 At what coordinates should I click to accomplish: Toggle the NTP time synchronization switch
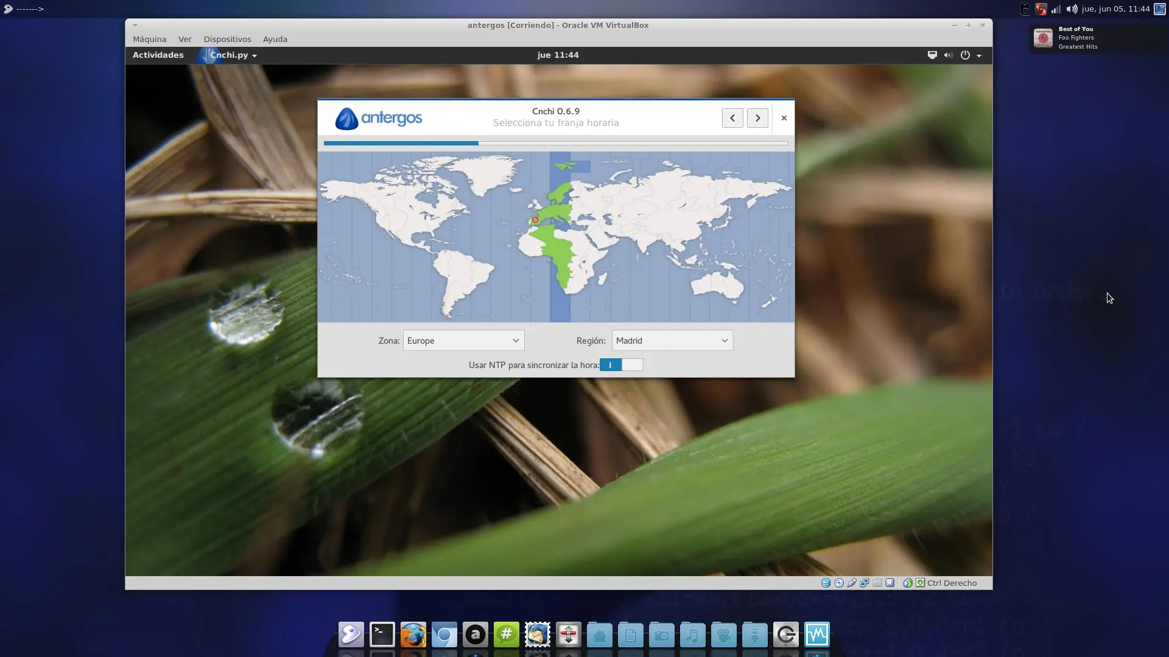[621, 365]
